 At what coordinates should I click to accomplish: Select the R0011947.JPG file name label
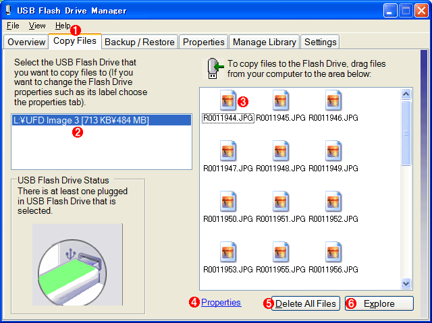click(x=228, y=169)
